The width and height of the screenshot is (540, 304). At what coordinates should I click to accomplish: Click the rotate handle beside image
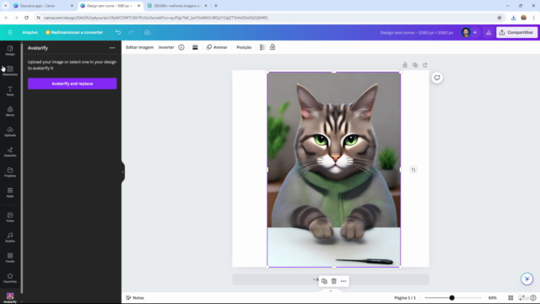click(413, 170)
